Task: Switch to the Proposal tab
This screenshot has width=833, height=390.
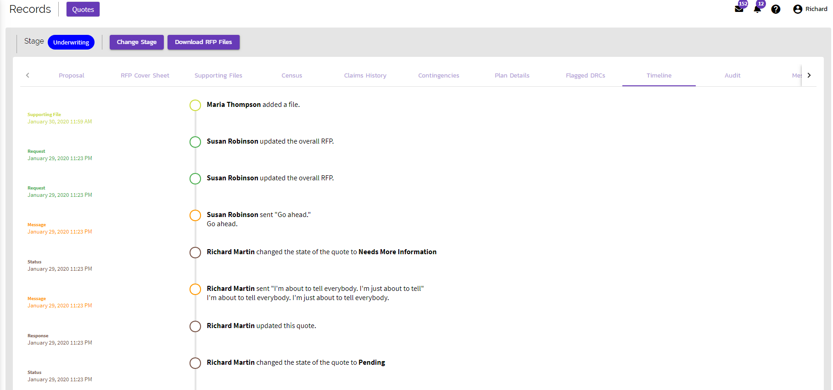Action: pos(72,76)
